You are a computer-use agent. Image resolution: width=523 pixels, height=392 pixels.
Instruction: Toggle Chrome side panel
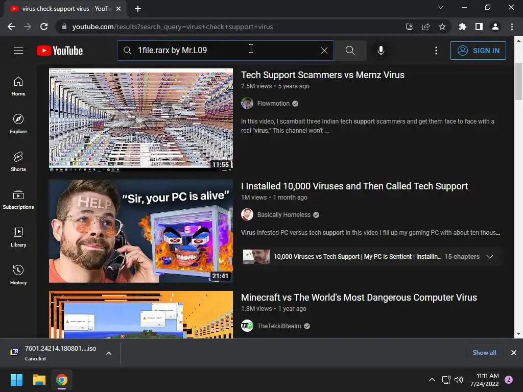[x=479, y=27]
